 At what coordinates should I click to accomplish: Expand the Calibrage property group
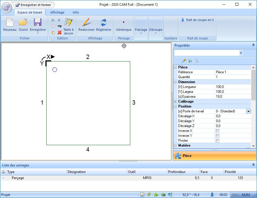(x=175, y=101)
